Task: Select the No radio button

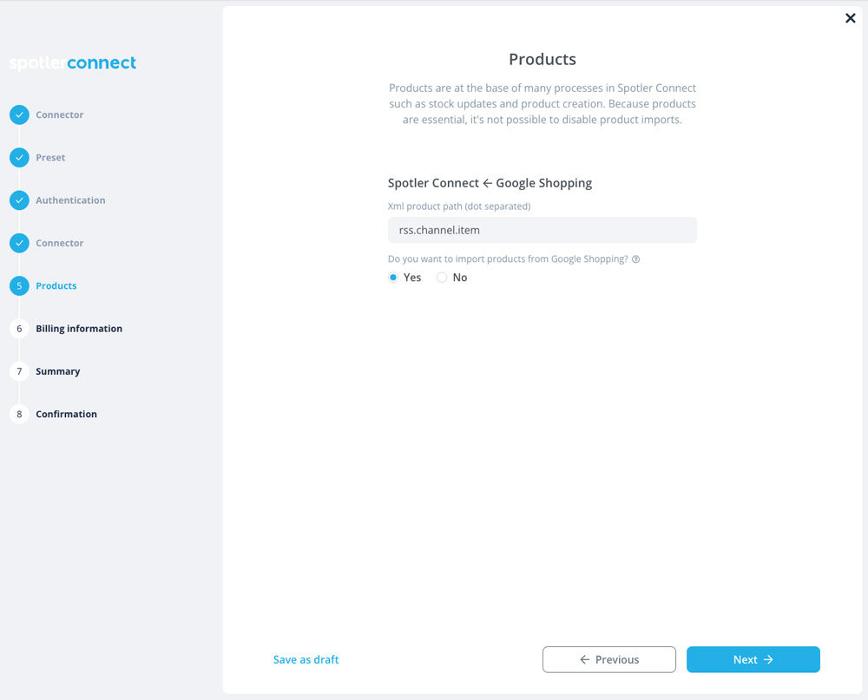Action: coord(442,278)
